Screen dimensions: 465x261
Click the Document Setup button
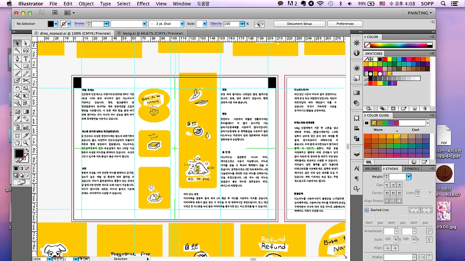299,24
